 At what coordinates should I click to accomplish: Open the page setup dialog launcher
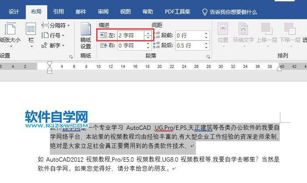(x=71, y=57)
